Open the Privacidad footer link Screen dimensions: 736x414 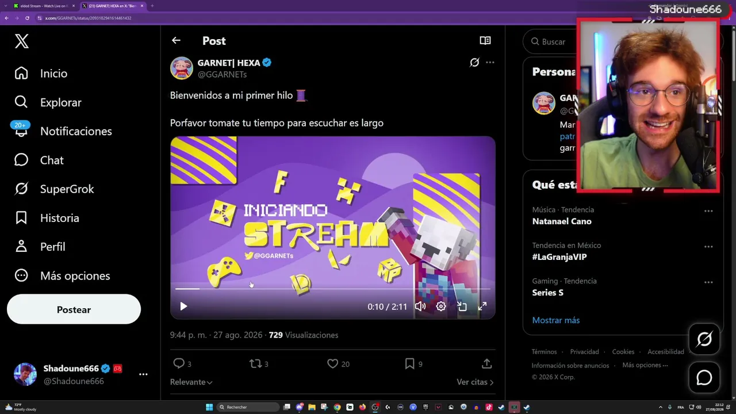pos(584,352)
